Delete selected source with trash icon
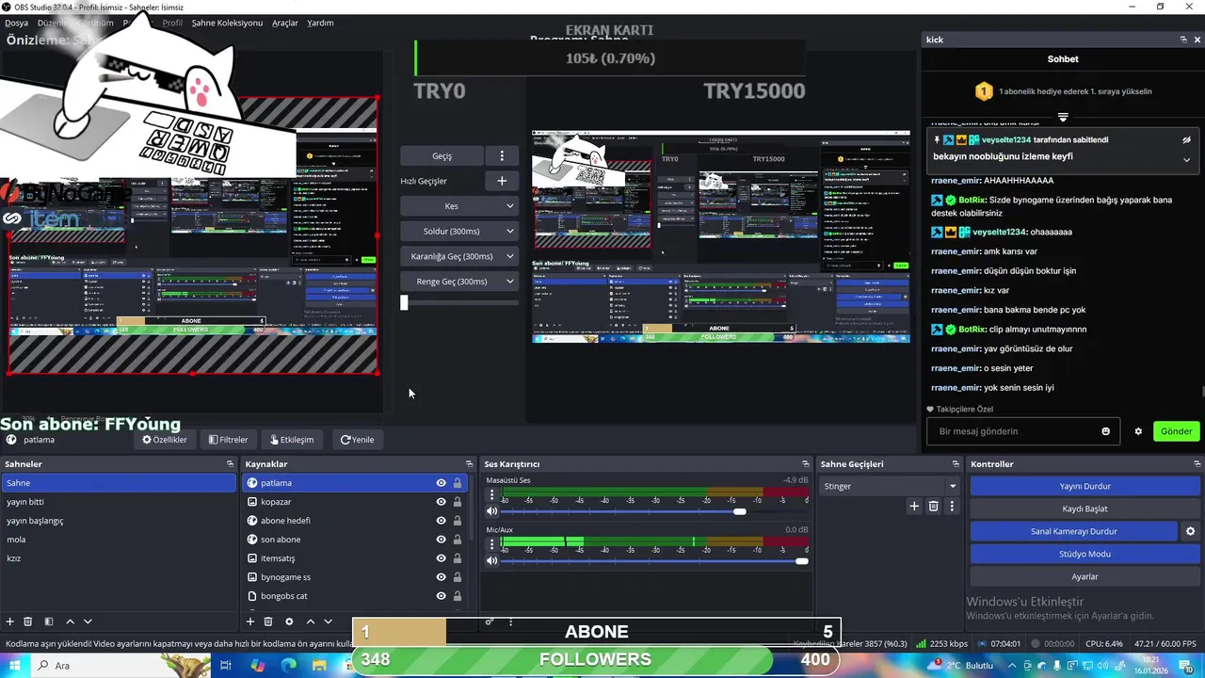Screen dimensions: 1205x678 click(x=268, y=621)
